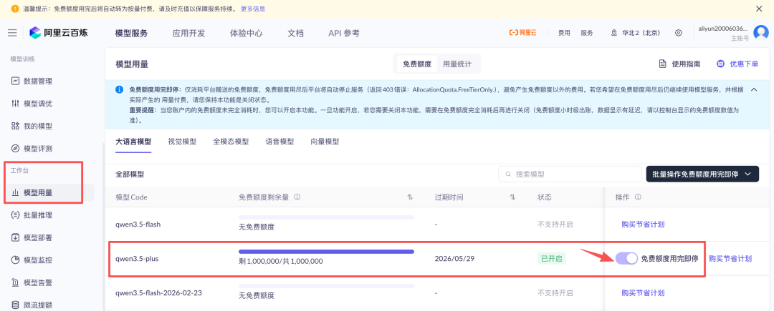Select the 免费额度 segment tab

click(x=417, y=64)
